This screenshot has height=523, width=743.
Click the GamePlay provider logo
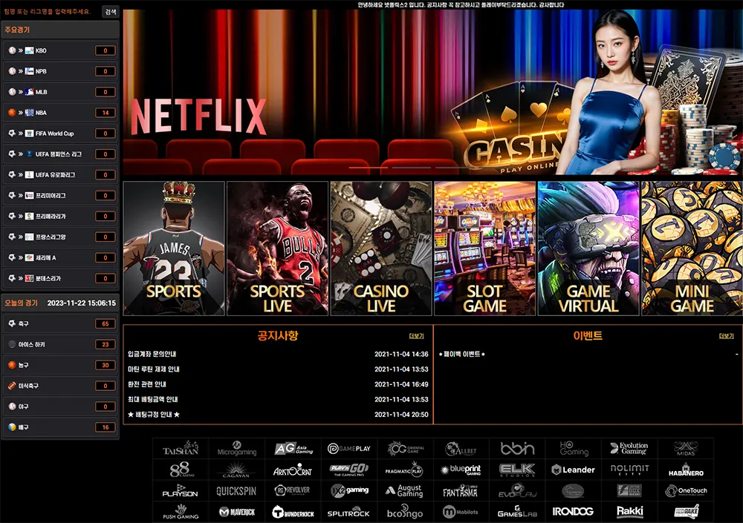pos(349,449)
